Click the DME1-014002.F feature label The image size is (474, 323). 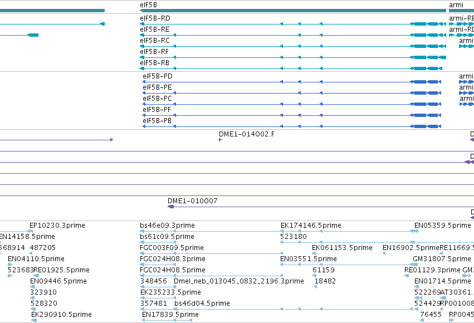pyautogui.click(x=247, y=134)
